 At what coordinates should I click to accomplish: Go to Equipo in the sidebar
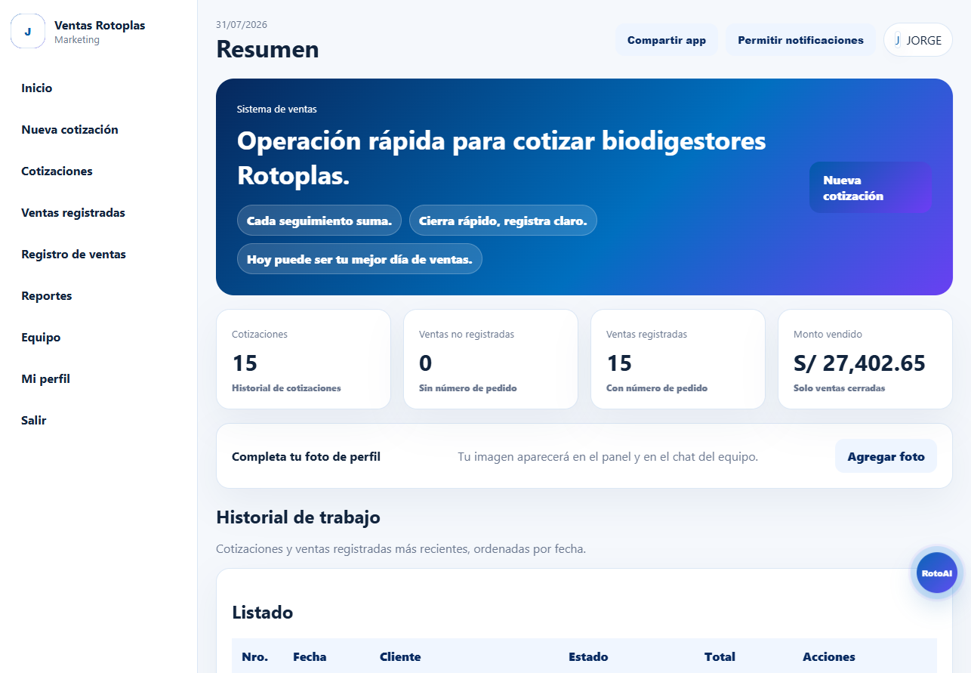[41, 338]
